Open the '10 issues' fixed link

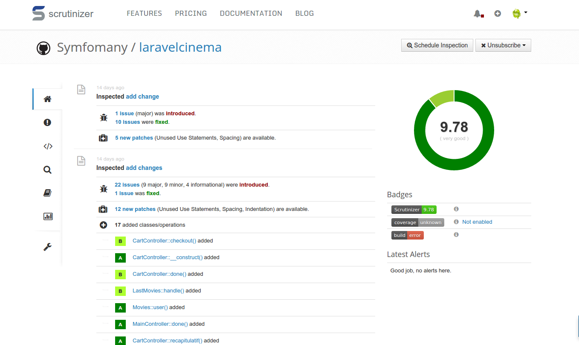point(127,122)
